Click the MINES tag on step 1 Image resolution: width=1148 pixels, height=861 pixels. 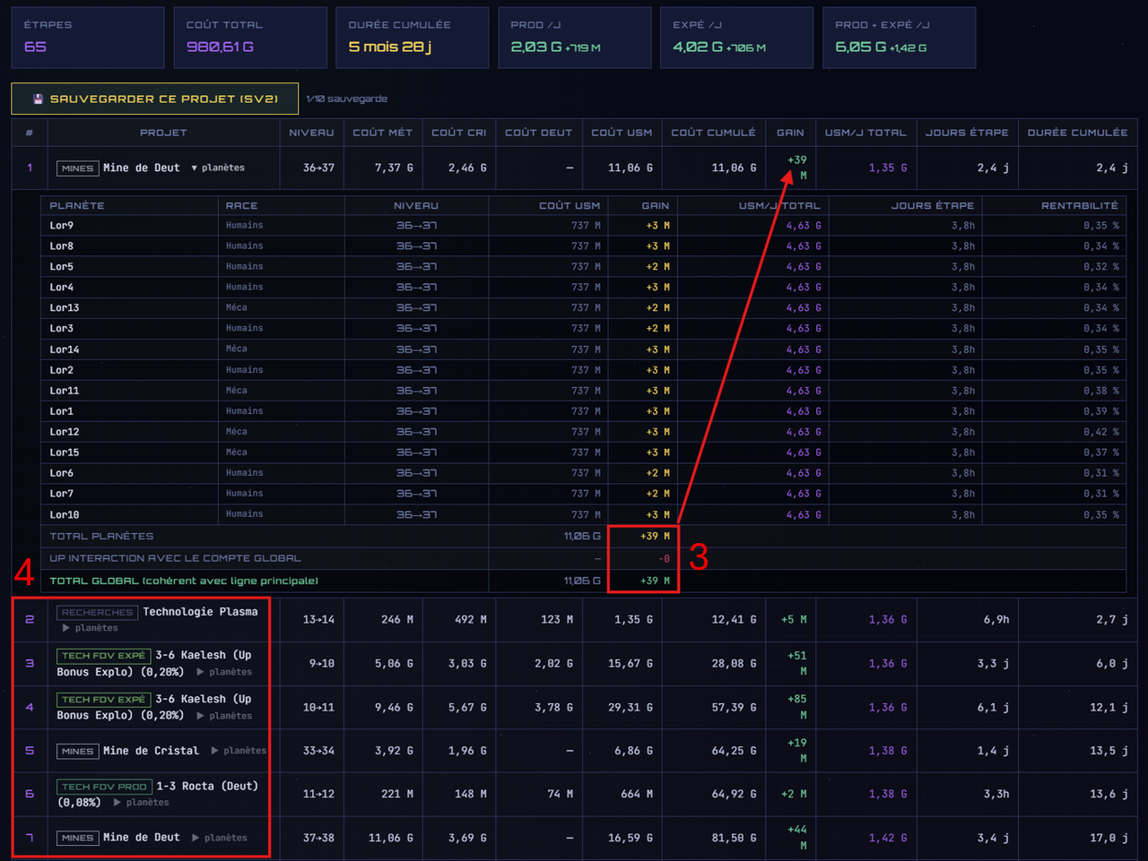coord(77,168)
